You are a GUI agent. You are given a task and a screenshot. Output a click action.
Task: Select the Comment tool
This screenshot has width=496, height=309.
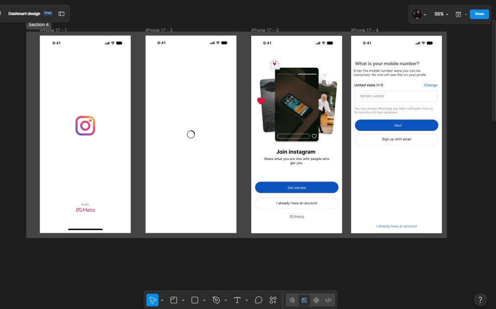tap(258, 300)
